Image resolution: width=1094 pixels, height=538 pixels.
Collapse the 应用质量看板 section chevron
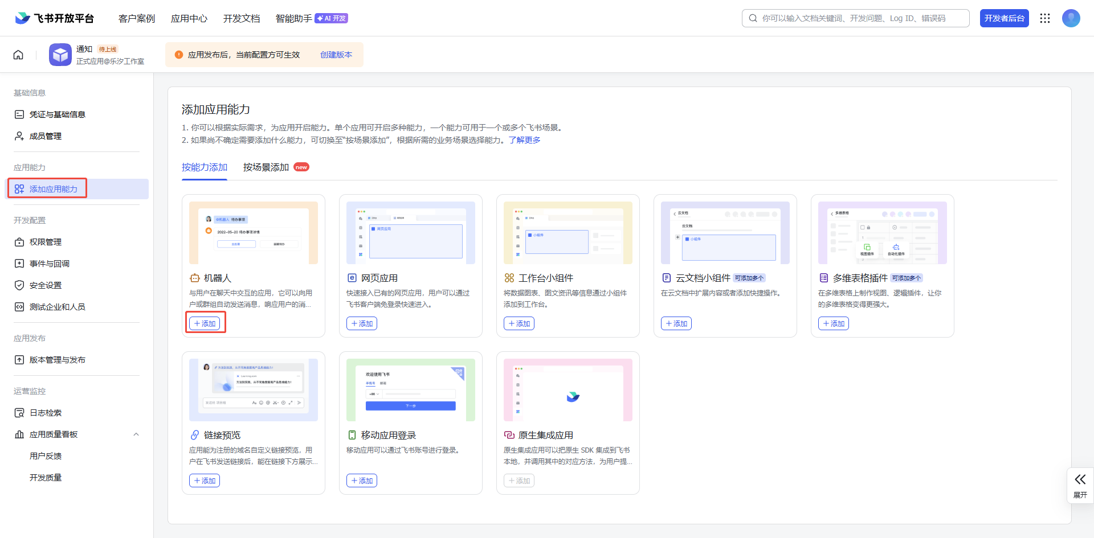click(x=136, y=434)
